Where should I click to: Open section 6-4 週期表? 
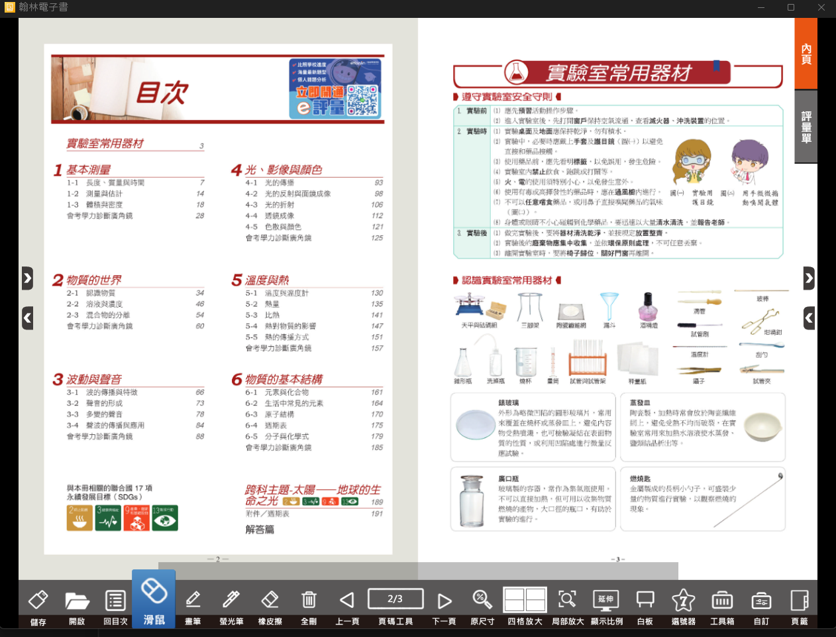coord(314,426)
